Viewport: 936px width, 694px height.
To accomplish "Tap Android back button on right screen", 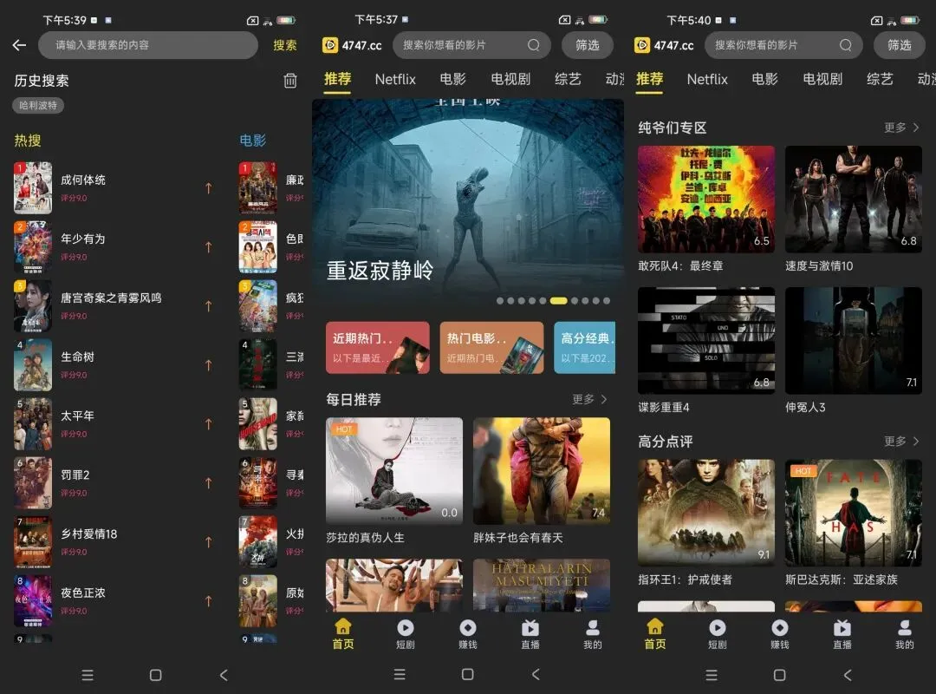I will [848, 674].
